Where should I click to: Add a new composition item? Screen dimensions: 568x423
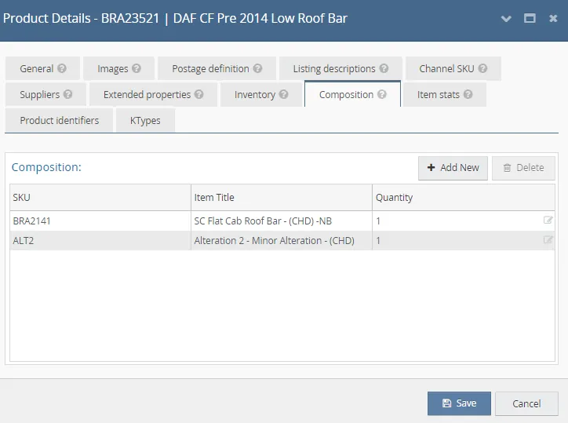[453, 168]
